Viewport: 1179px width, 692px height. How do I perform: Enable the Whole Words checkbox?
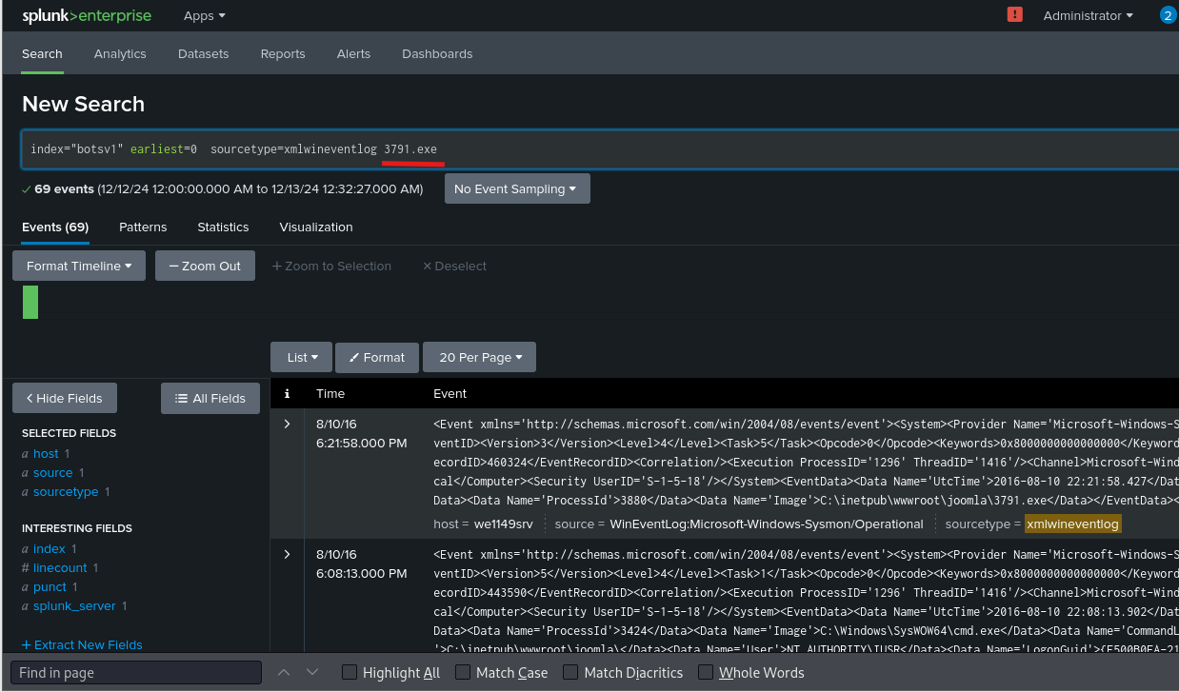[x=706, y=672]
